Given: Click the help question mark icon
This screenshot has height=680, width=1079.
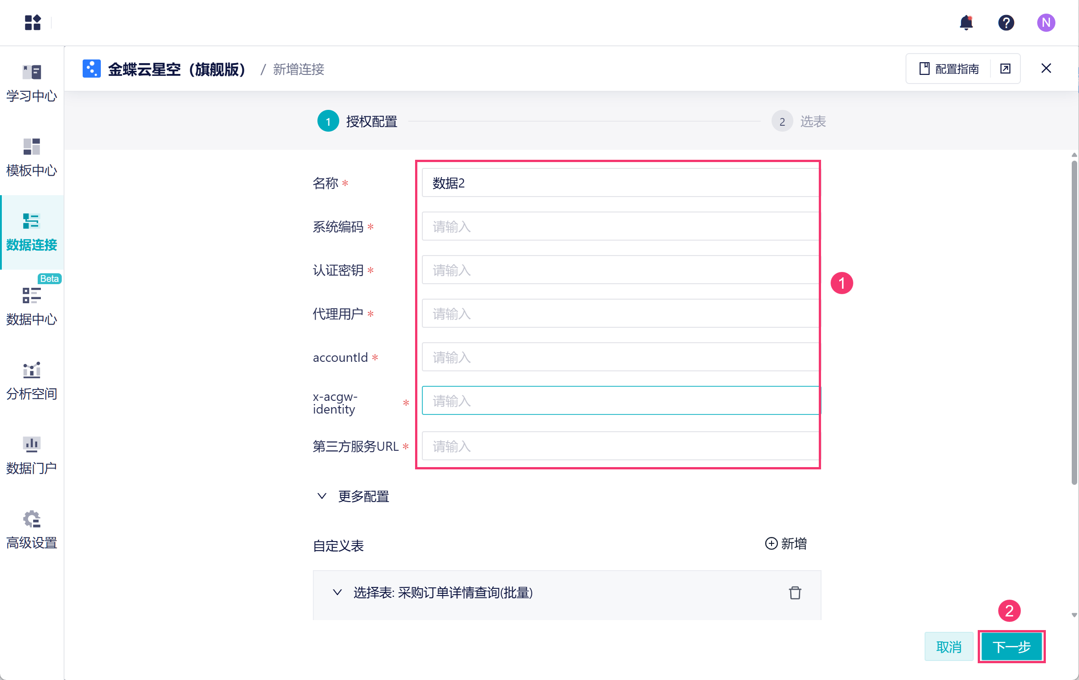Looking at the screenshot, I should coord(1006,23).
